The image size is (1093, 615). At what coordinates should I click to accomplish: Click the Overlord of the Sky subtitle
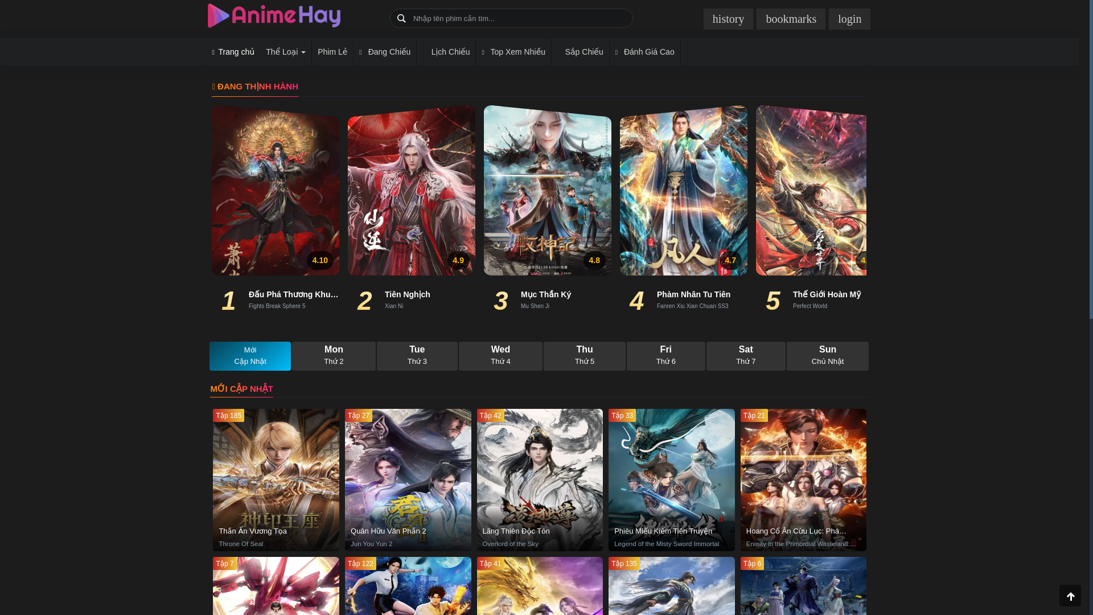511,544
